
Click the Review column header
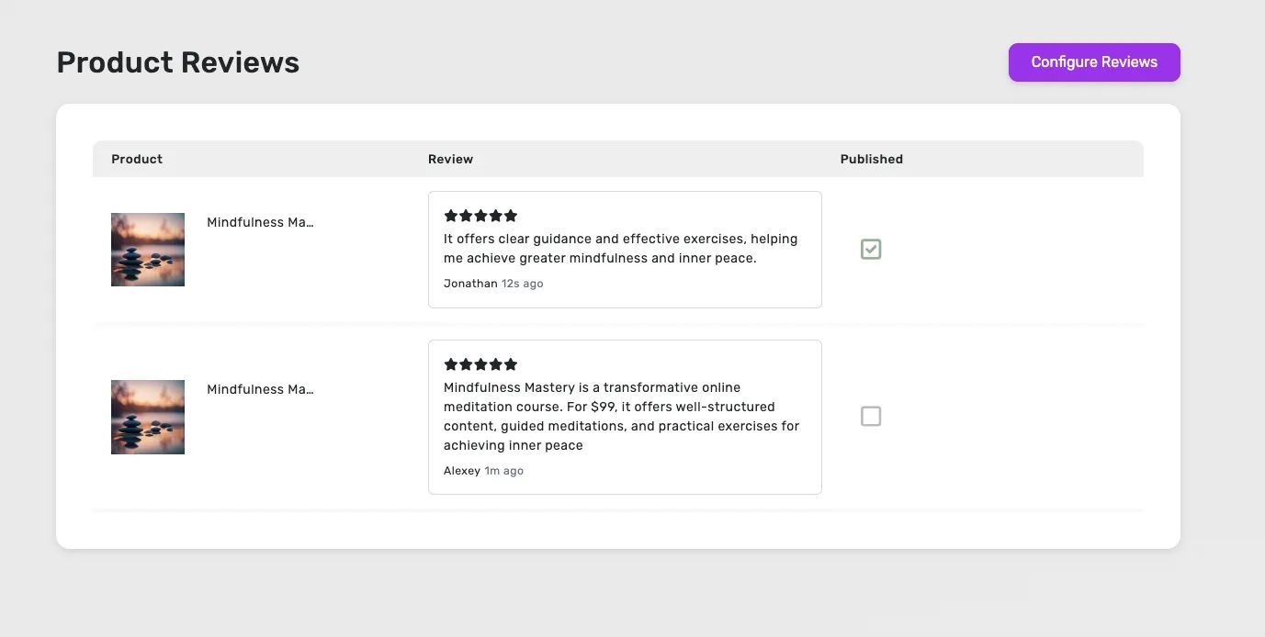pos(450,159)
